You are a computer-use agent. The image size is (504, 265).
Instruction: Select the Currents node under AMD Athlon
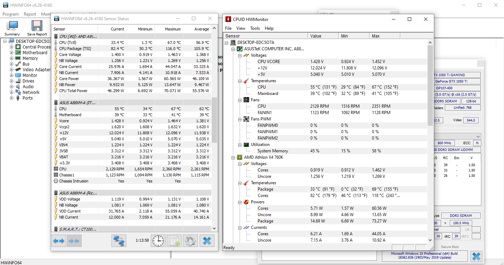pos(259,227)
